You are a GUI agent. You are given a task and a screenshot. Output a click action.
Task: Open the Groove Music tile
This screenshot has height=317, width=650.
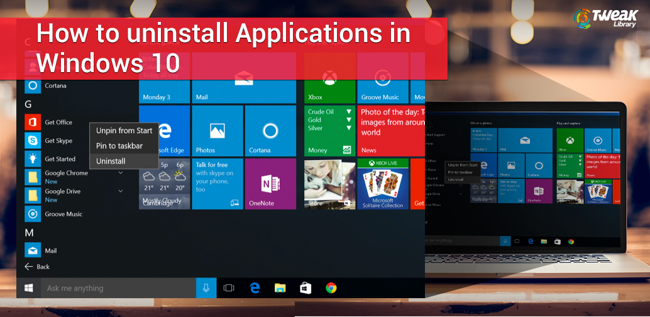tap(383, 78)
